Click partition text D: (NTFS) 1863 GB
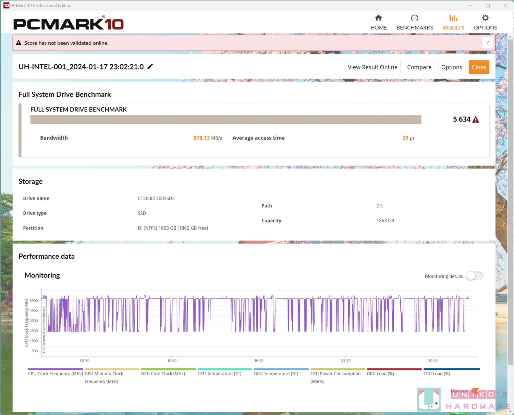514x415 pixels. (x=173, y=228)
